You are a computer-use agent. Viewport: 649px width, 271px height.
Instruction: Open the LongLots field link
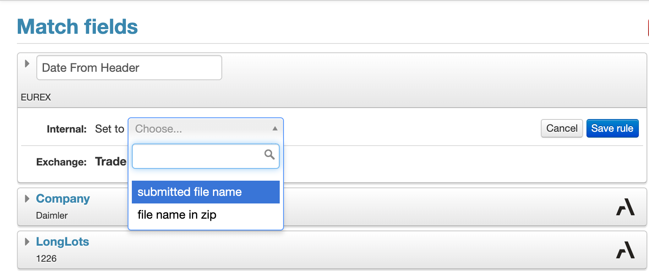point(63,241)
